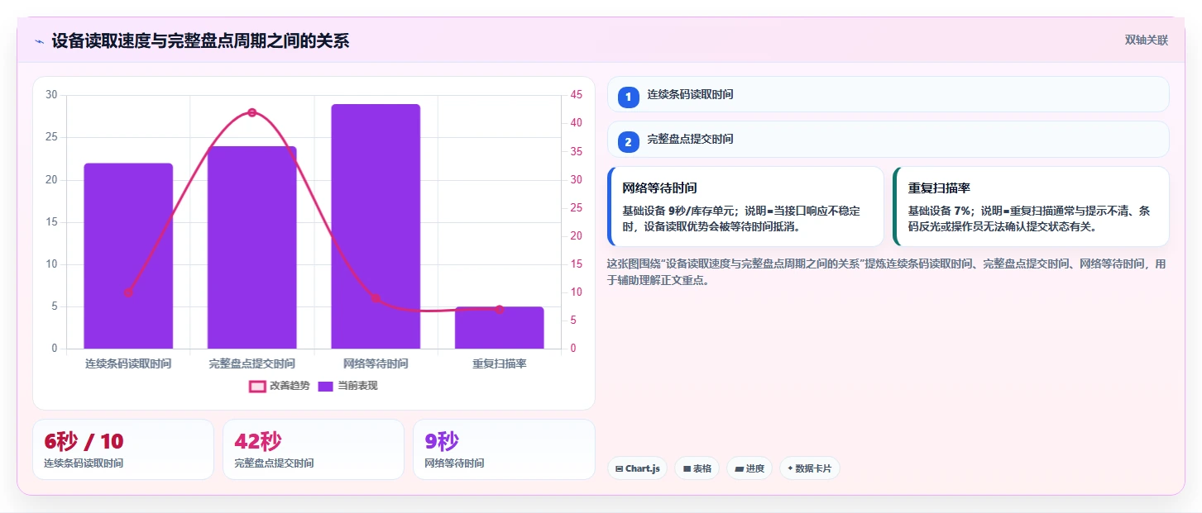This screenshot has width=1202, height=513.
Task: Click the 6秒 / 10 metric card
Action: pyautogui.click(x=123, y=449)
